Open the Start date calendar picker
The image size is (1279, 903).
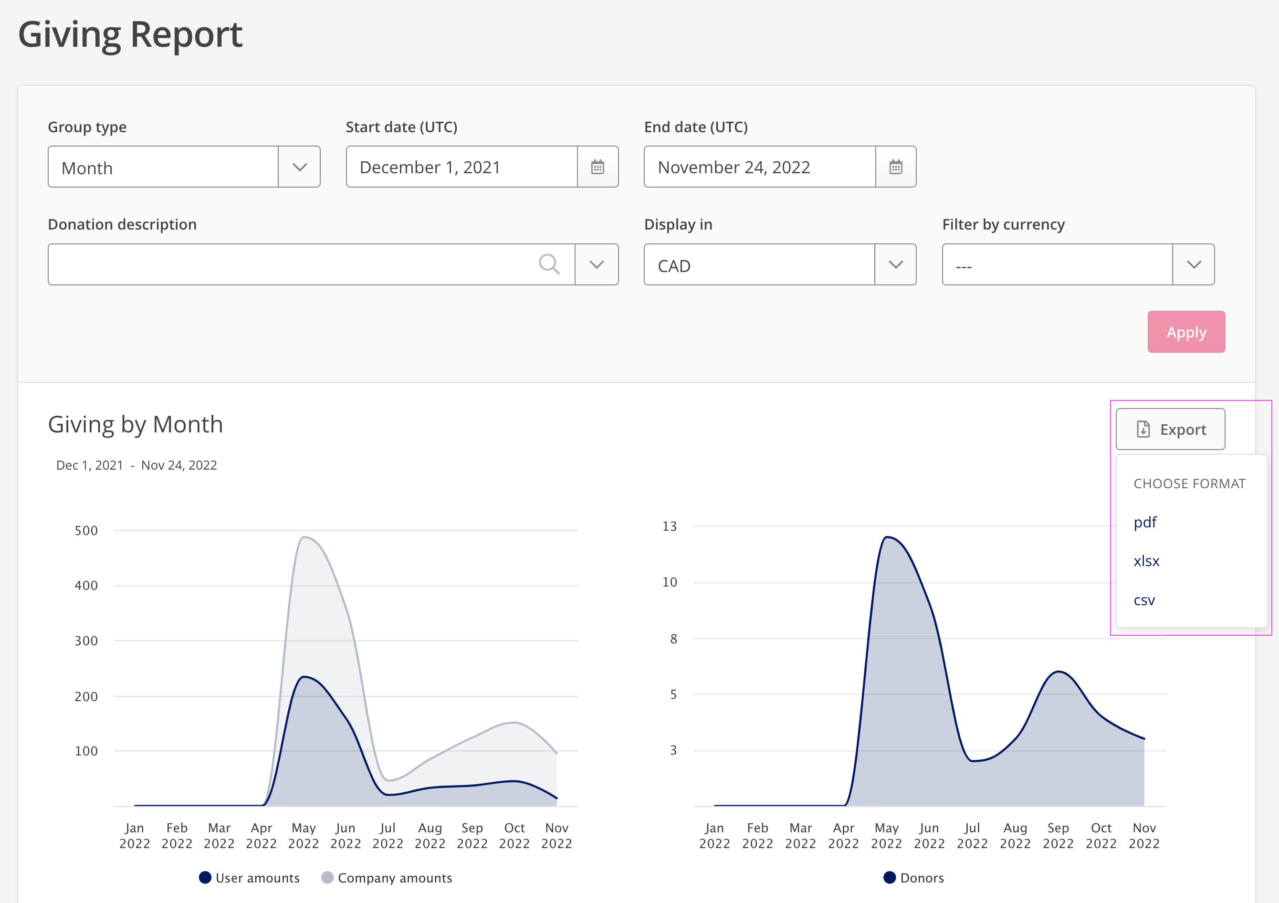pyautogui.click(x=598, y=167)
